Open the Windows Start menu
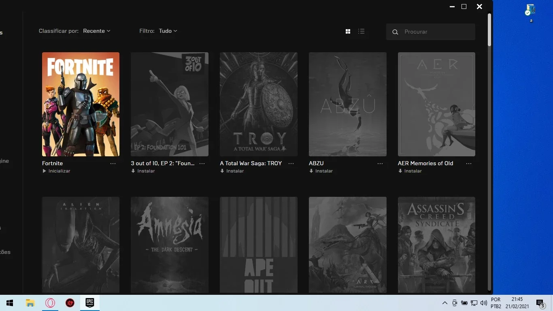This screenshot has width=553, height=311. [10, 303]
